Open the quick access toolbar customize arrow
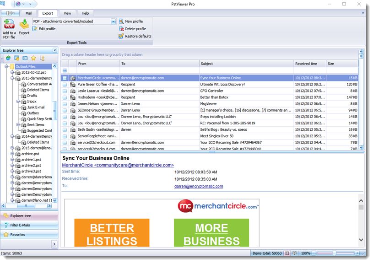The height and width of the screenshot is (263, 373). [x=30, y=4]
